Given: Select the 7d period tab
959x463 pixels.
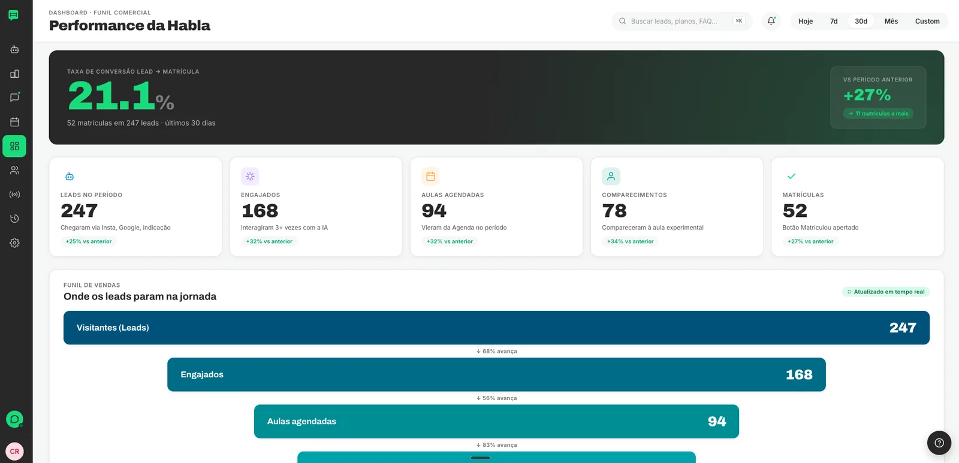Looking at the screenshot, I should [834, 21].
